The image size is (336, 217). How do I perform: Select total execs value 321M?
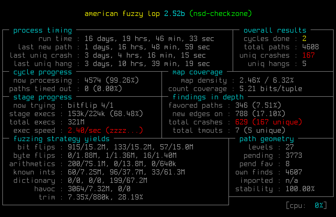(x=76, y=122)
